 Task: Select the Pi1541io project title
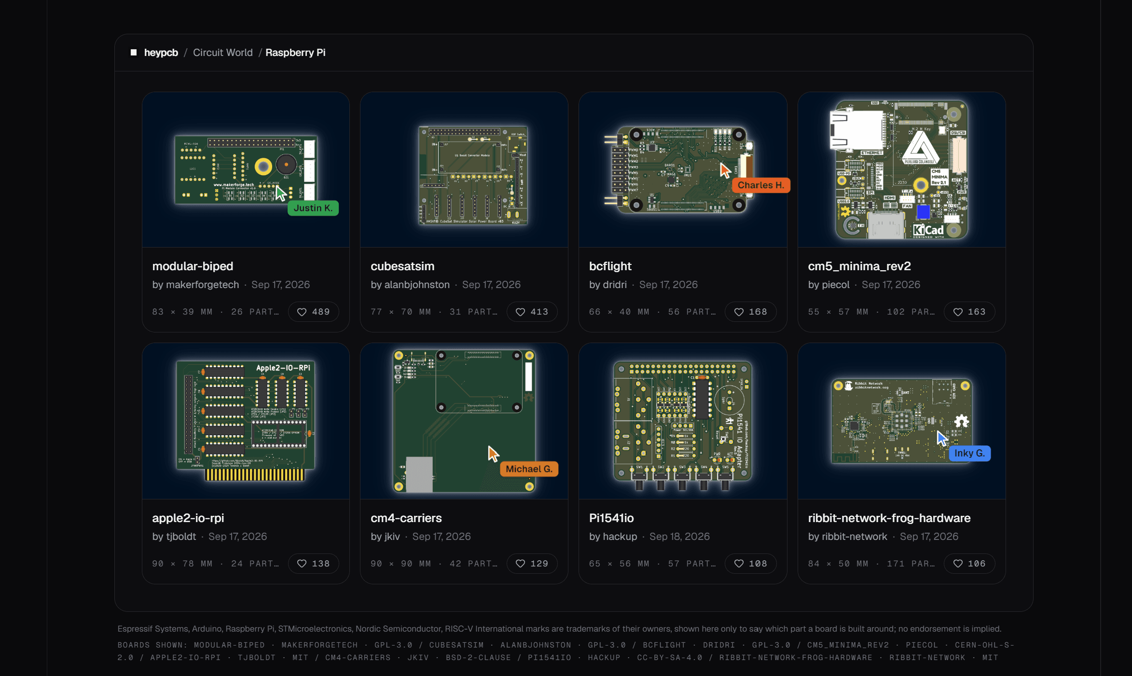611,518
